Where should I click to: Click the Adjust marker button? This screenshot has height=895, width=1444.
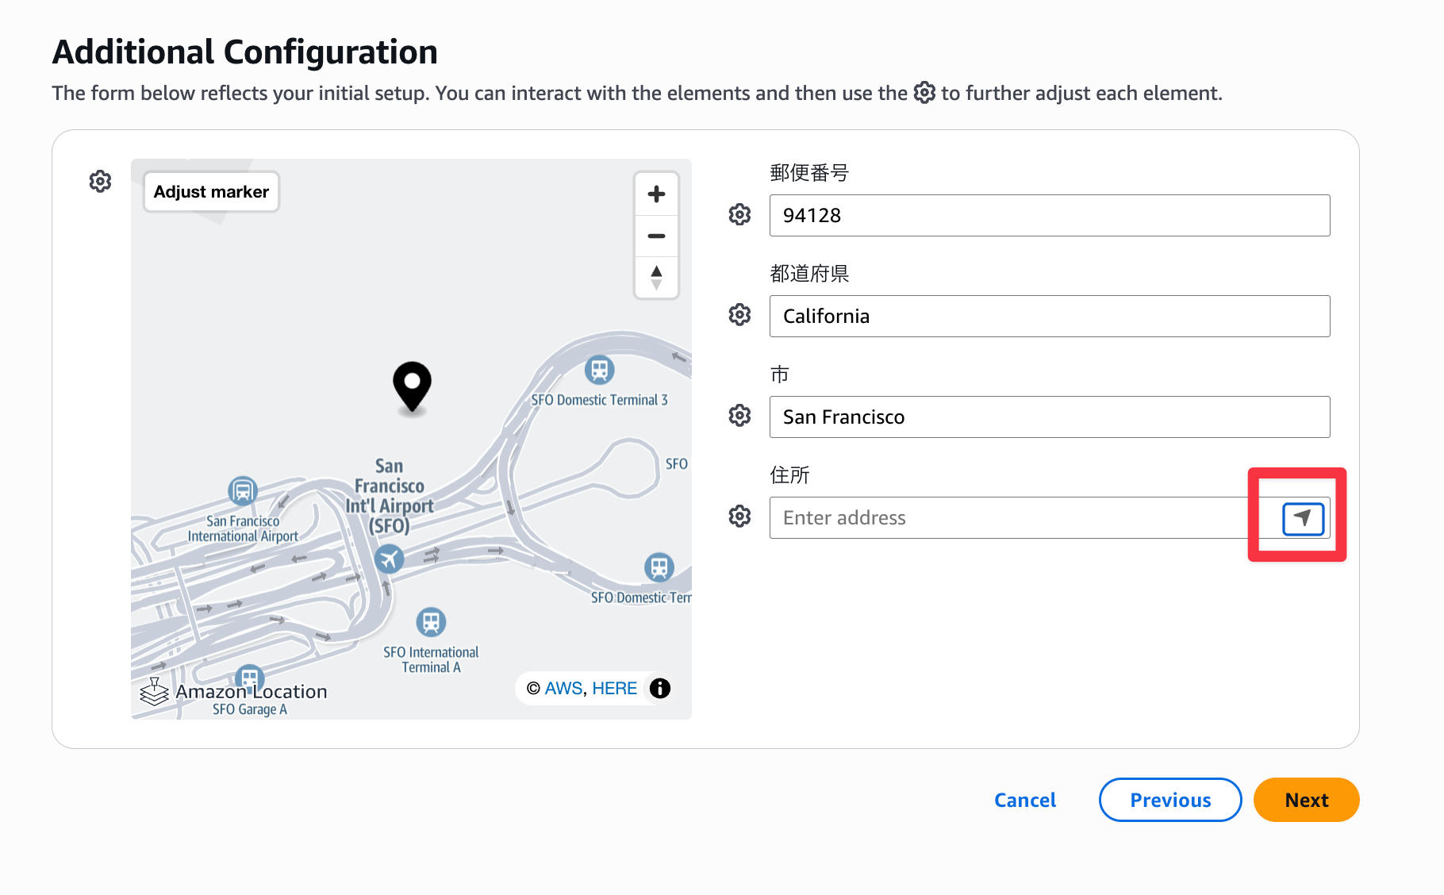pos(211,192)
